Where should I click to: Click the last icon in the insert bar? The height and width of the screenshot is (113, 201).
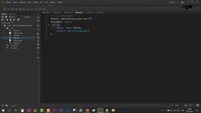[44, 9]
